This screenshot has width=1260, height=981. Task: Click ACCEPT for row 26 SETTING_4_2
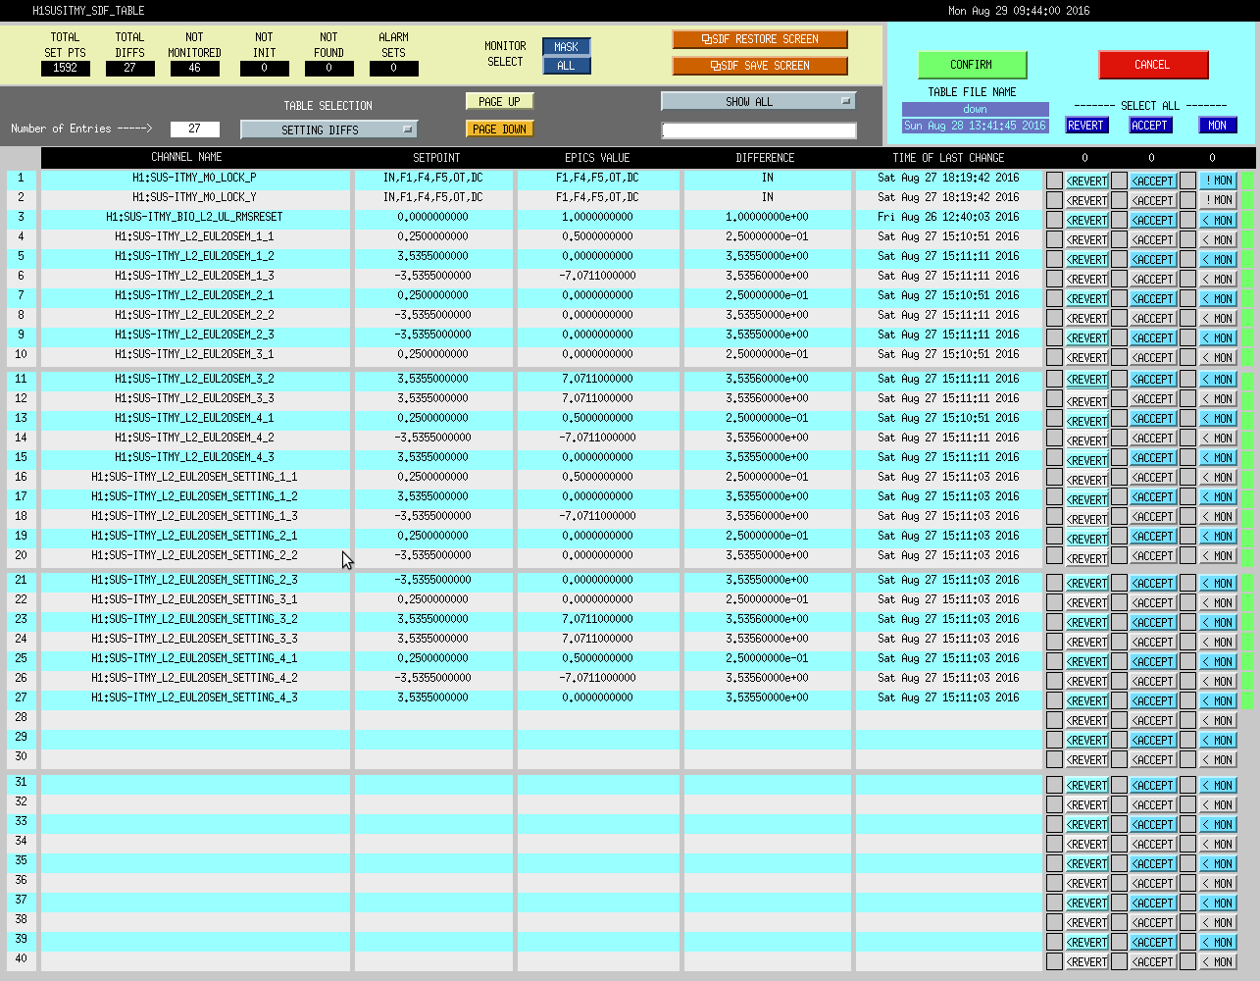pos(1153,681)
